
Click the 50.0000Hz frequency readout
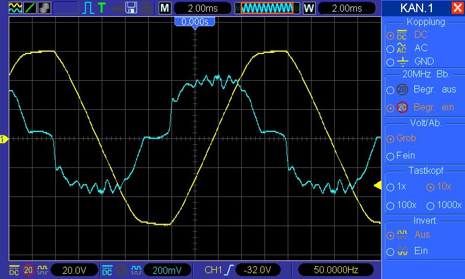(x=336, y=270)
